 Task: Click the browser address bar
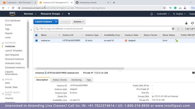point(91,8)
